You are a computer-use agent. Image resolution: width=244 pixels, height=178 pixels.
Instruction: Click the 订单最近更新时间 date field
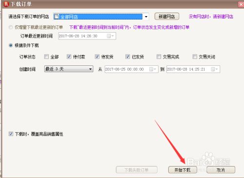point(87,36)
